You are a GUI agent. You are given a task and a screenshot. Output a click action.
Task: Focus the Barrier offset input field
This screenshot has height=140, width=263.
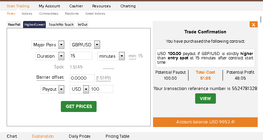click(82, 78)
